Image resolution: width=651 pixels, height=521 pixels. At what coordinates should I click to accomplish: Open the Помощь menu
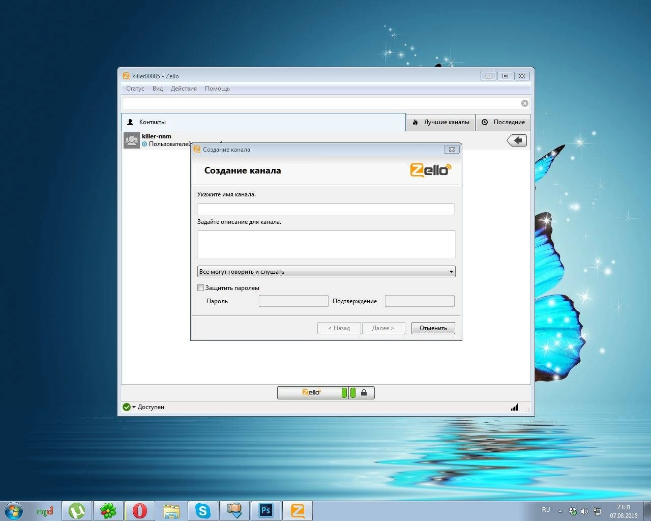pyautogui.click(x=217, y=89)
